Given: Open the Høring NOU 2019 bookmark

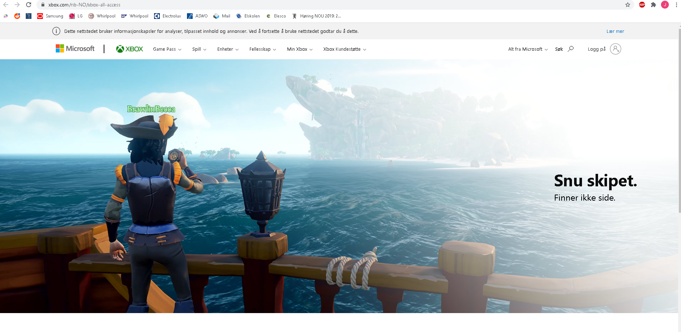Looking at the screenshot, I should pyautogui.click(x=316, y=16).
